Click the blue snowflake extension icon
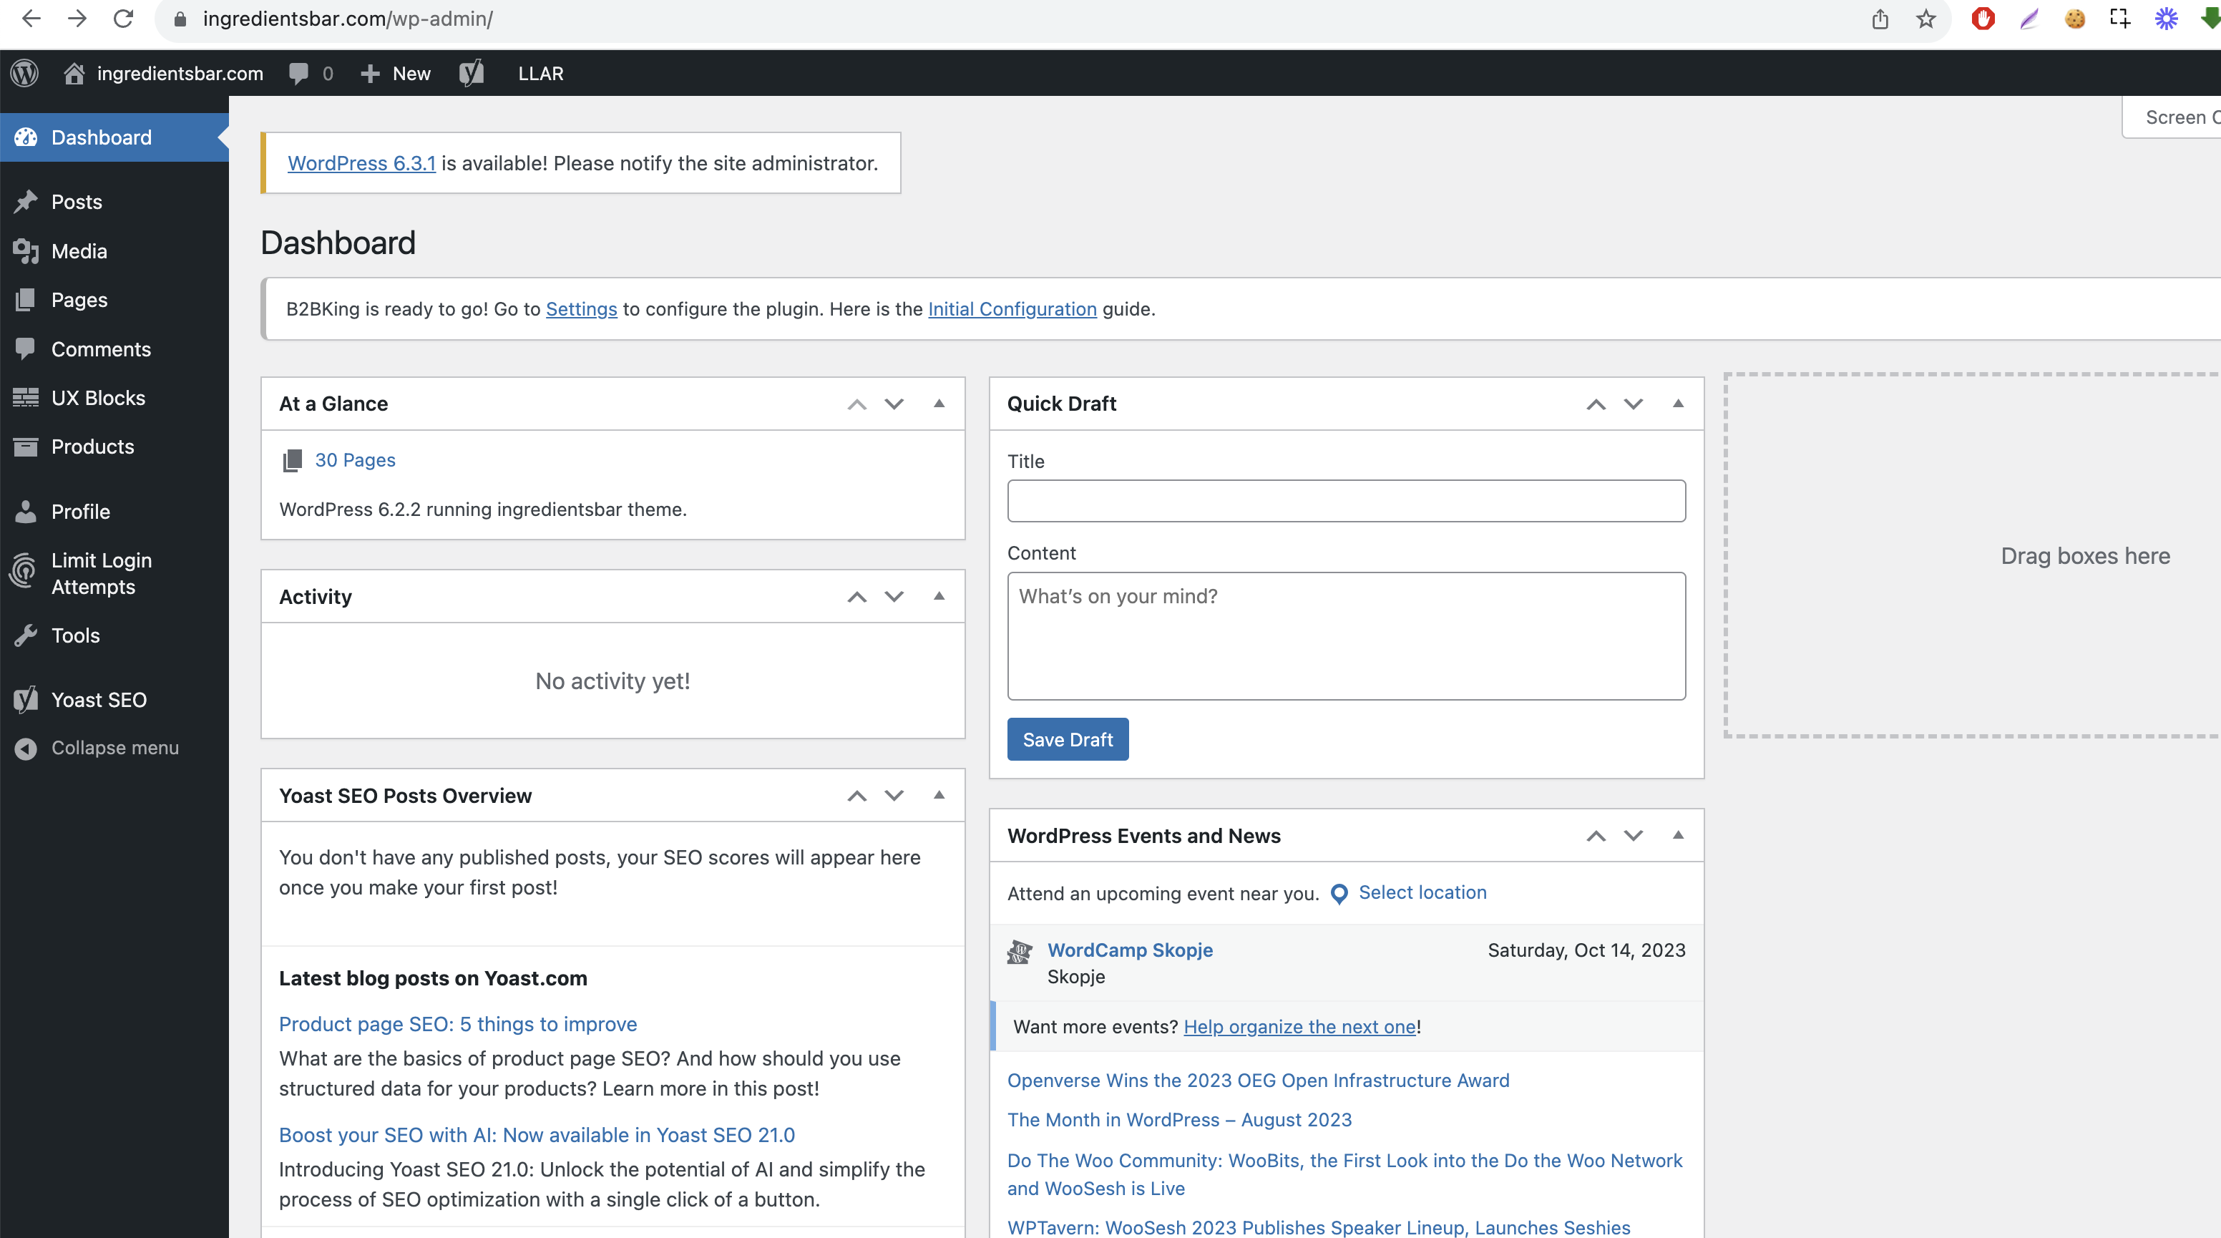Viewport: 2221px width, 1238px height. (x=2166, y=18)
